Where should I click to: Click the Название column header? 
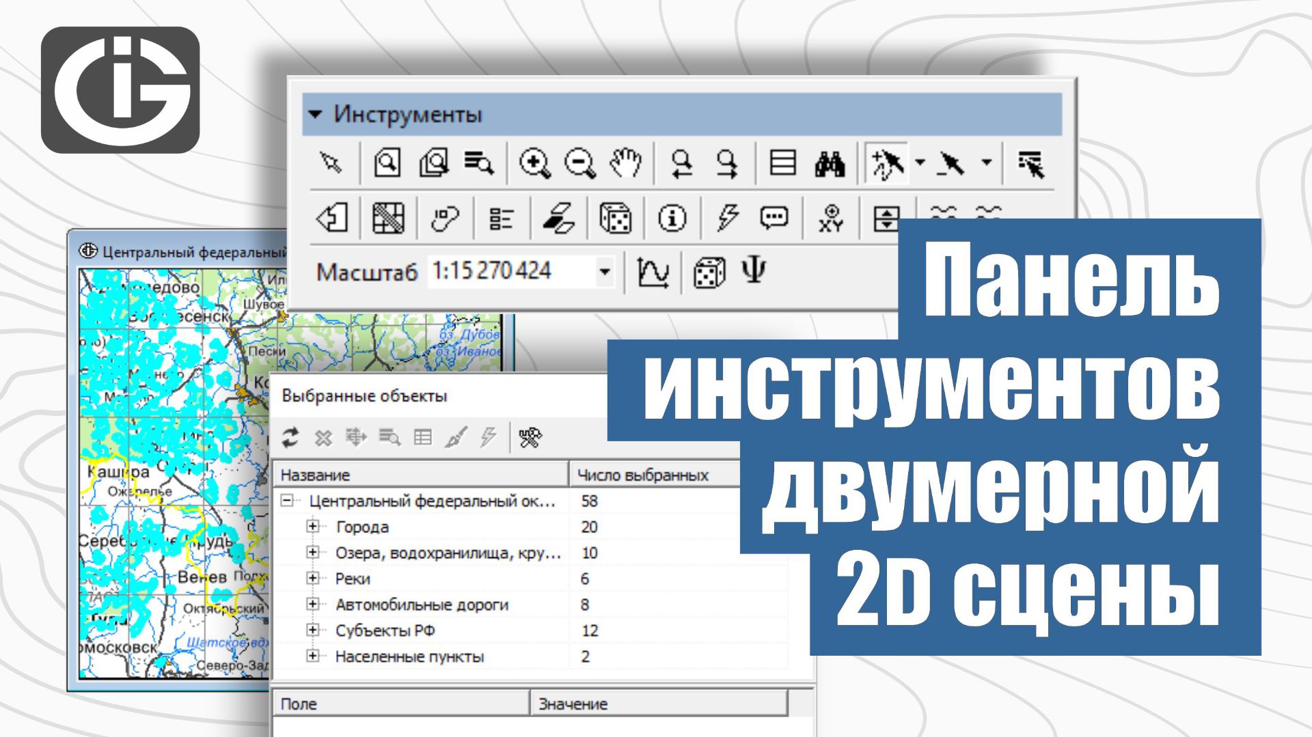point(421,475)
